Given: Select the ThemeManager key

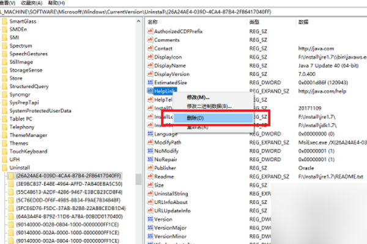Looking at the screenshot, I should click(28, 135).
